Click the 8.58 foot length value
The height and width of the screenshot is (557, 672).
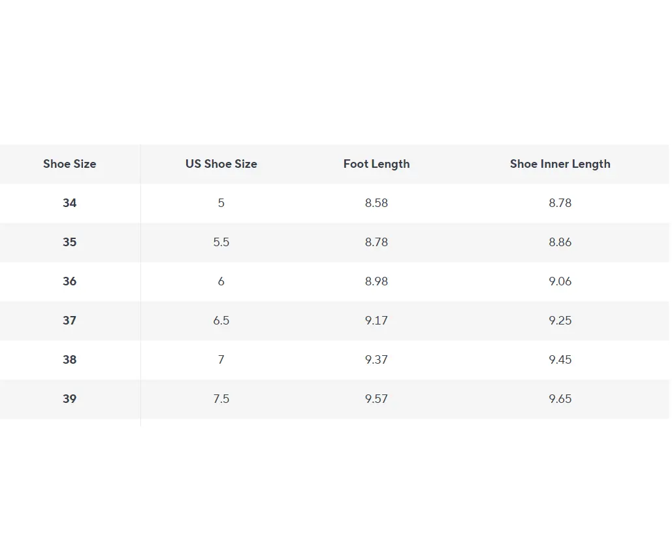[x=376, y=203]
